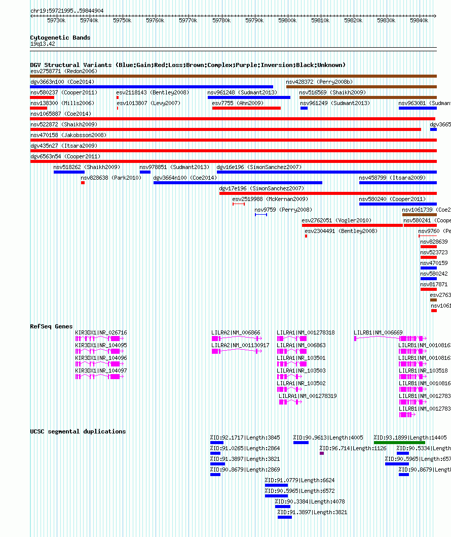451x537 pixels.
Task: Click the nsv470159 label
Action: pos(434,263)
